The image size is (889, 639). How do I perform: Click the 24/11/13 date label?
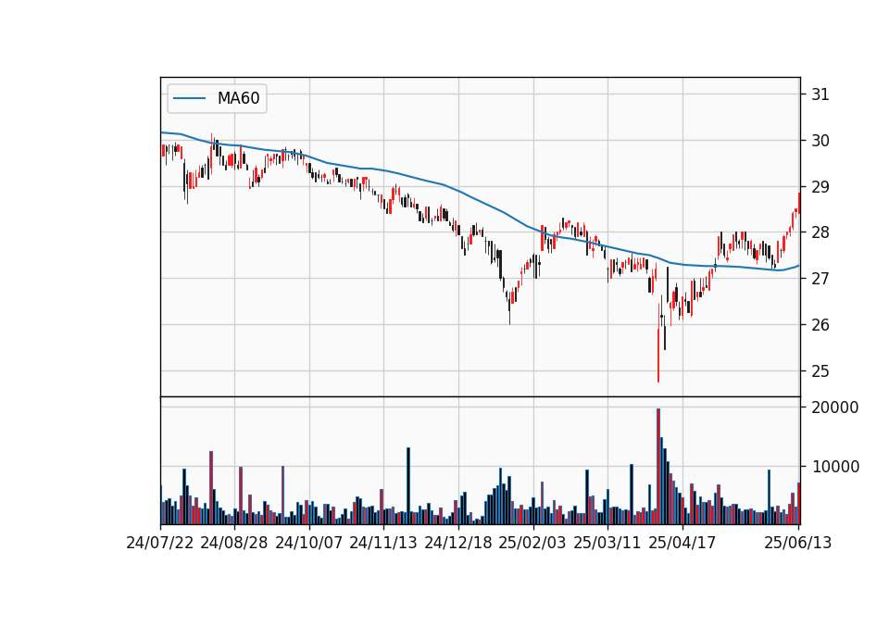pos(383,543)
